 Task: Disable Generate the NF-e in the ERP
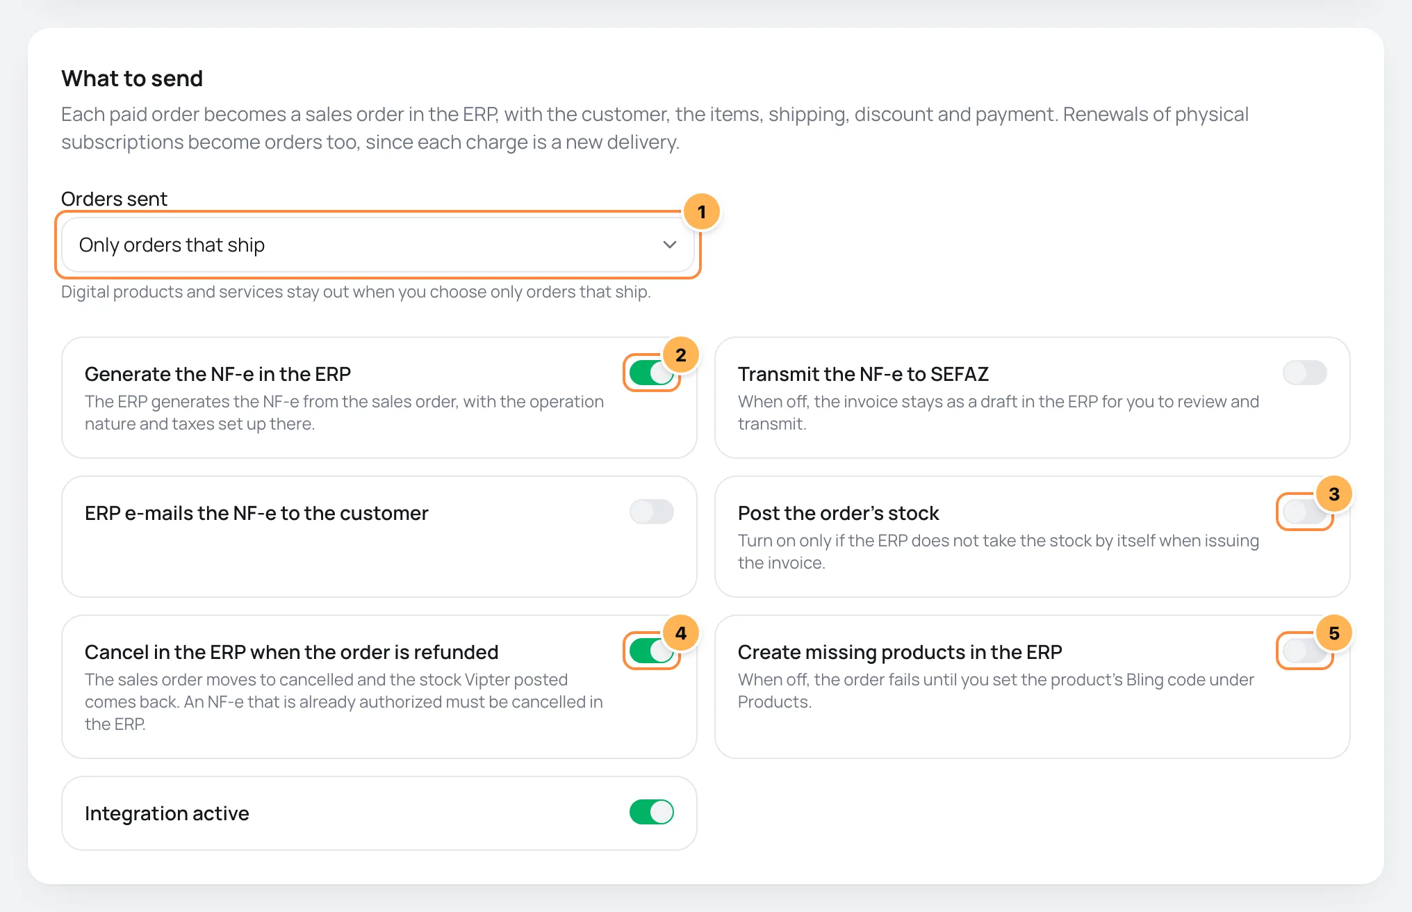coord(651,373)
